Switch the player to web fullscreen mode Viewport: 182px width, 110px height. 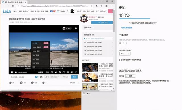point(72,72)
